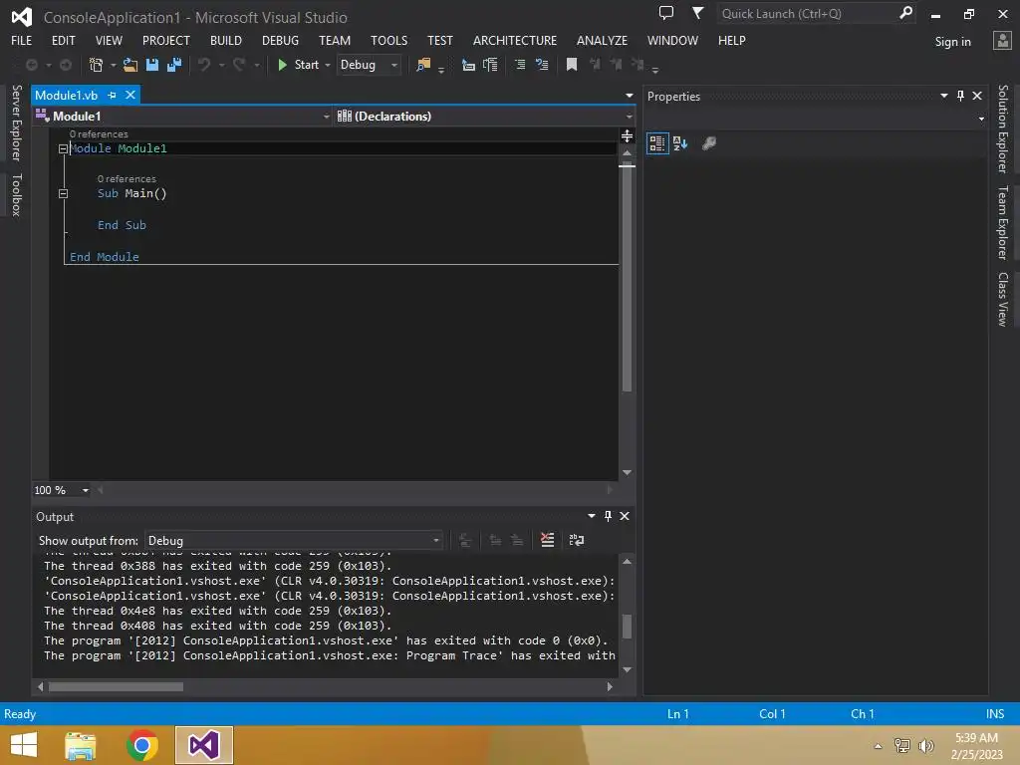Open the TOOLS menu
This screenshot has width=1020, height=765.
point(389,40)
